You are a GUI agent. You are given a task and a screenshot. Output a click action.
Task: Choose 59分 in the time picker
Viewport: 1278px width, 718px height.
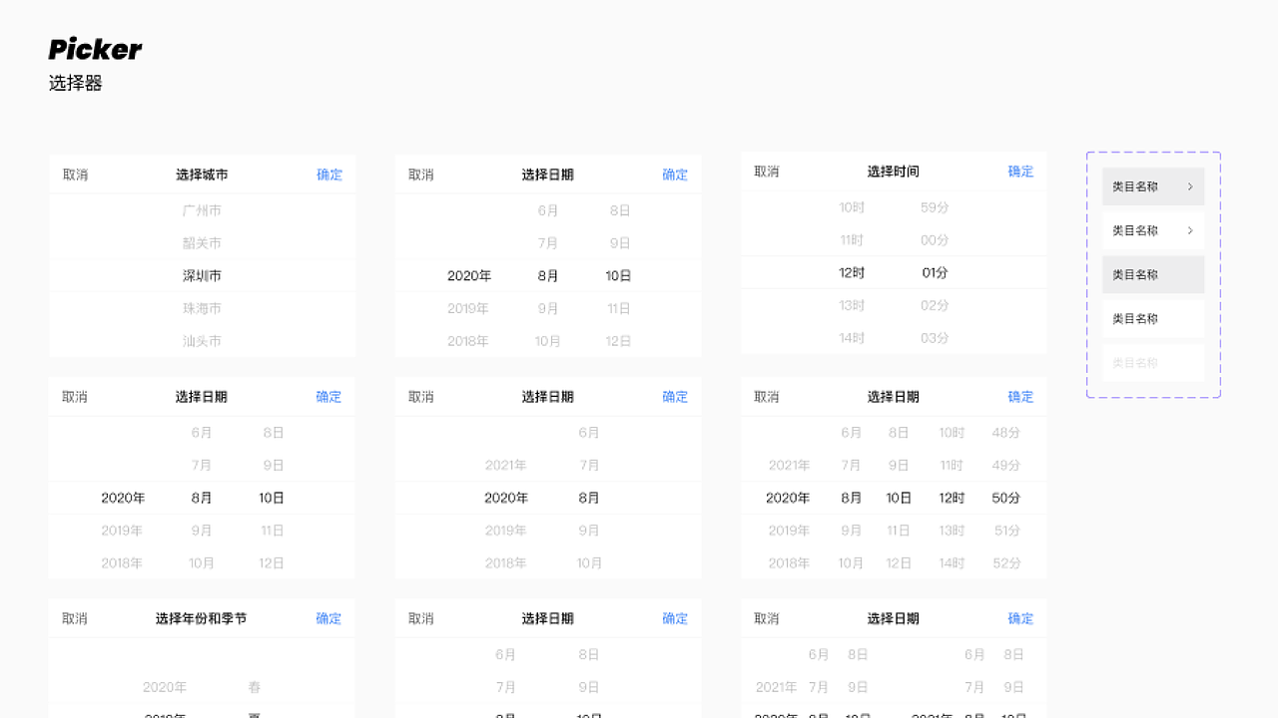[935, 206]
